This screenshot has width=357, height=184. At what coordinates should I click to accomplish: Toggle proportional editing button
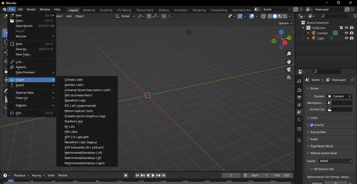point(164,16)
